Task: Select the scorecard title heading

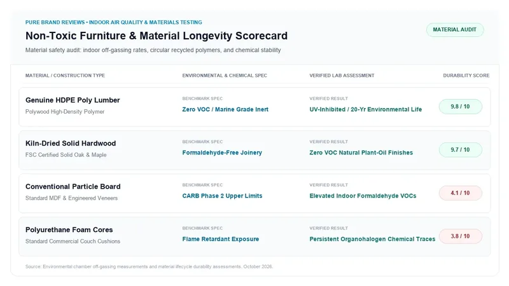Action: [157, 36]
